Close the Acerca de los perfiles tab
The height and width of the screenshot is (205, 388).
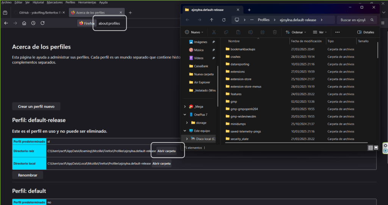click(x=121, y=12)
